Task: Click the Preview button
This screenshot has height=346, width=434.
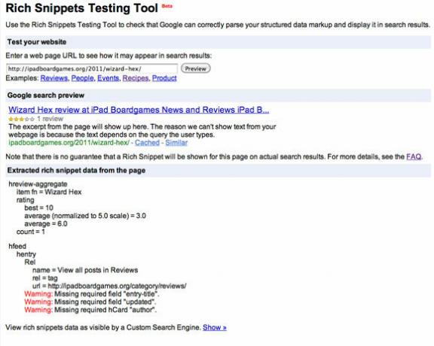Action: (196, 68)
